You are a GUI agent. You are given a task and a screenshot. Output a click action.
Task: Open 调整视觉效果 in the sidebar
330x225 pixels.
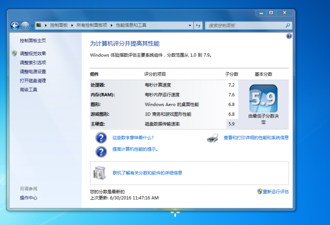click(x=33, y=54)
